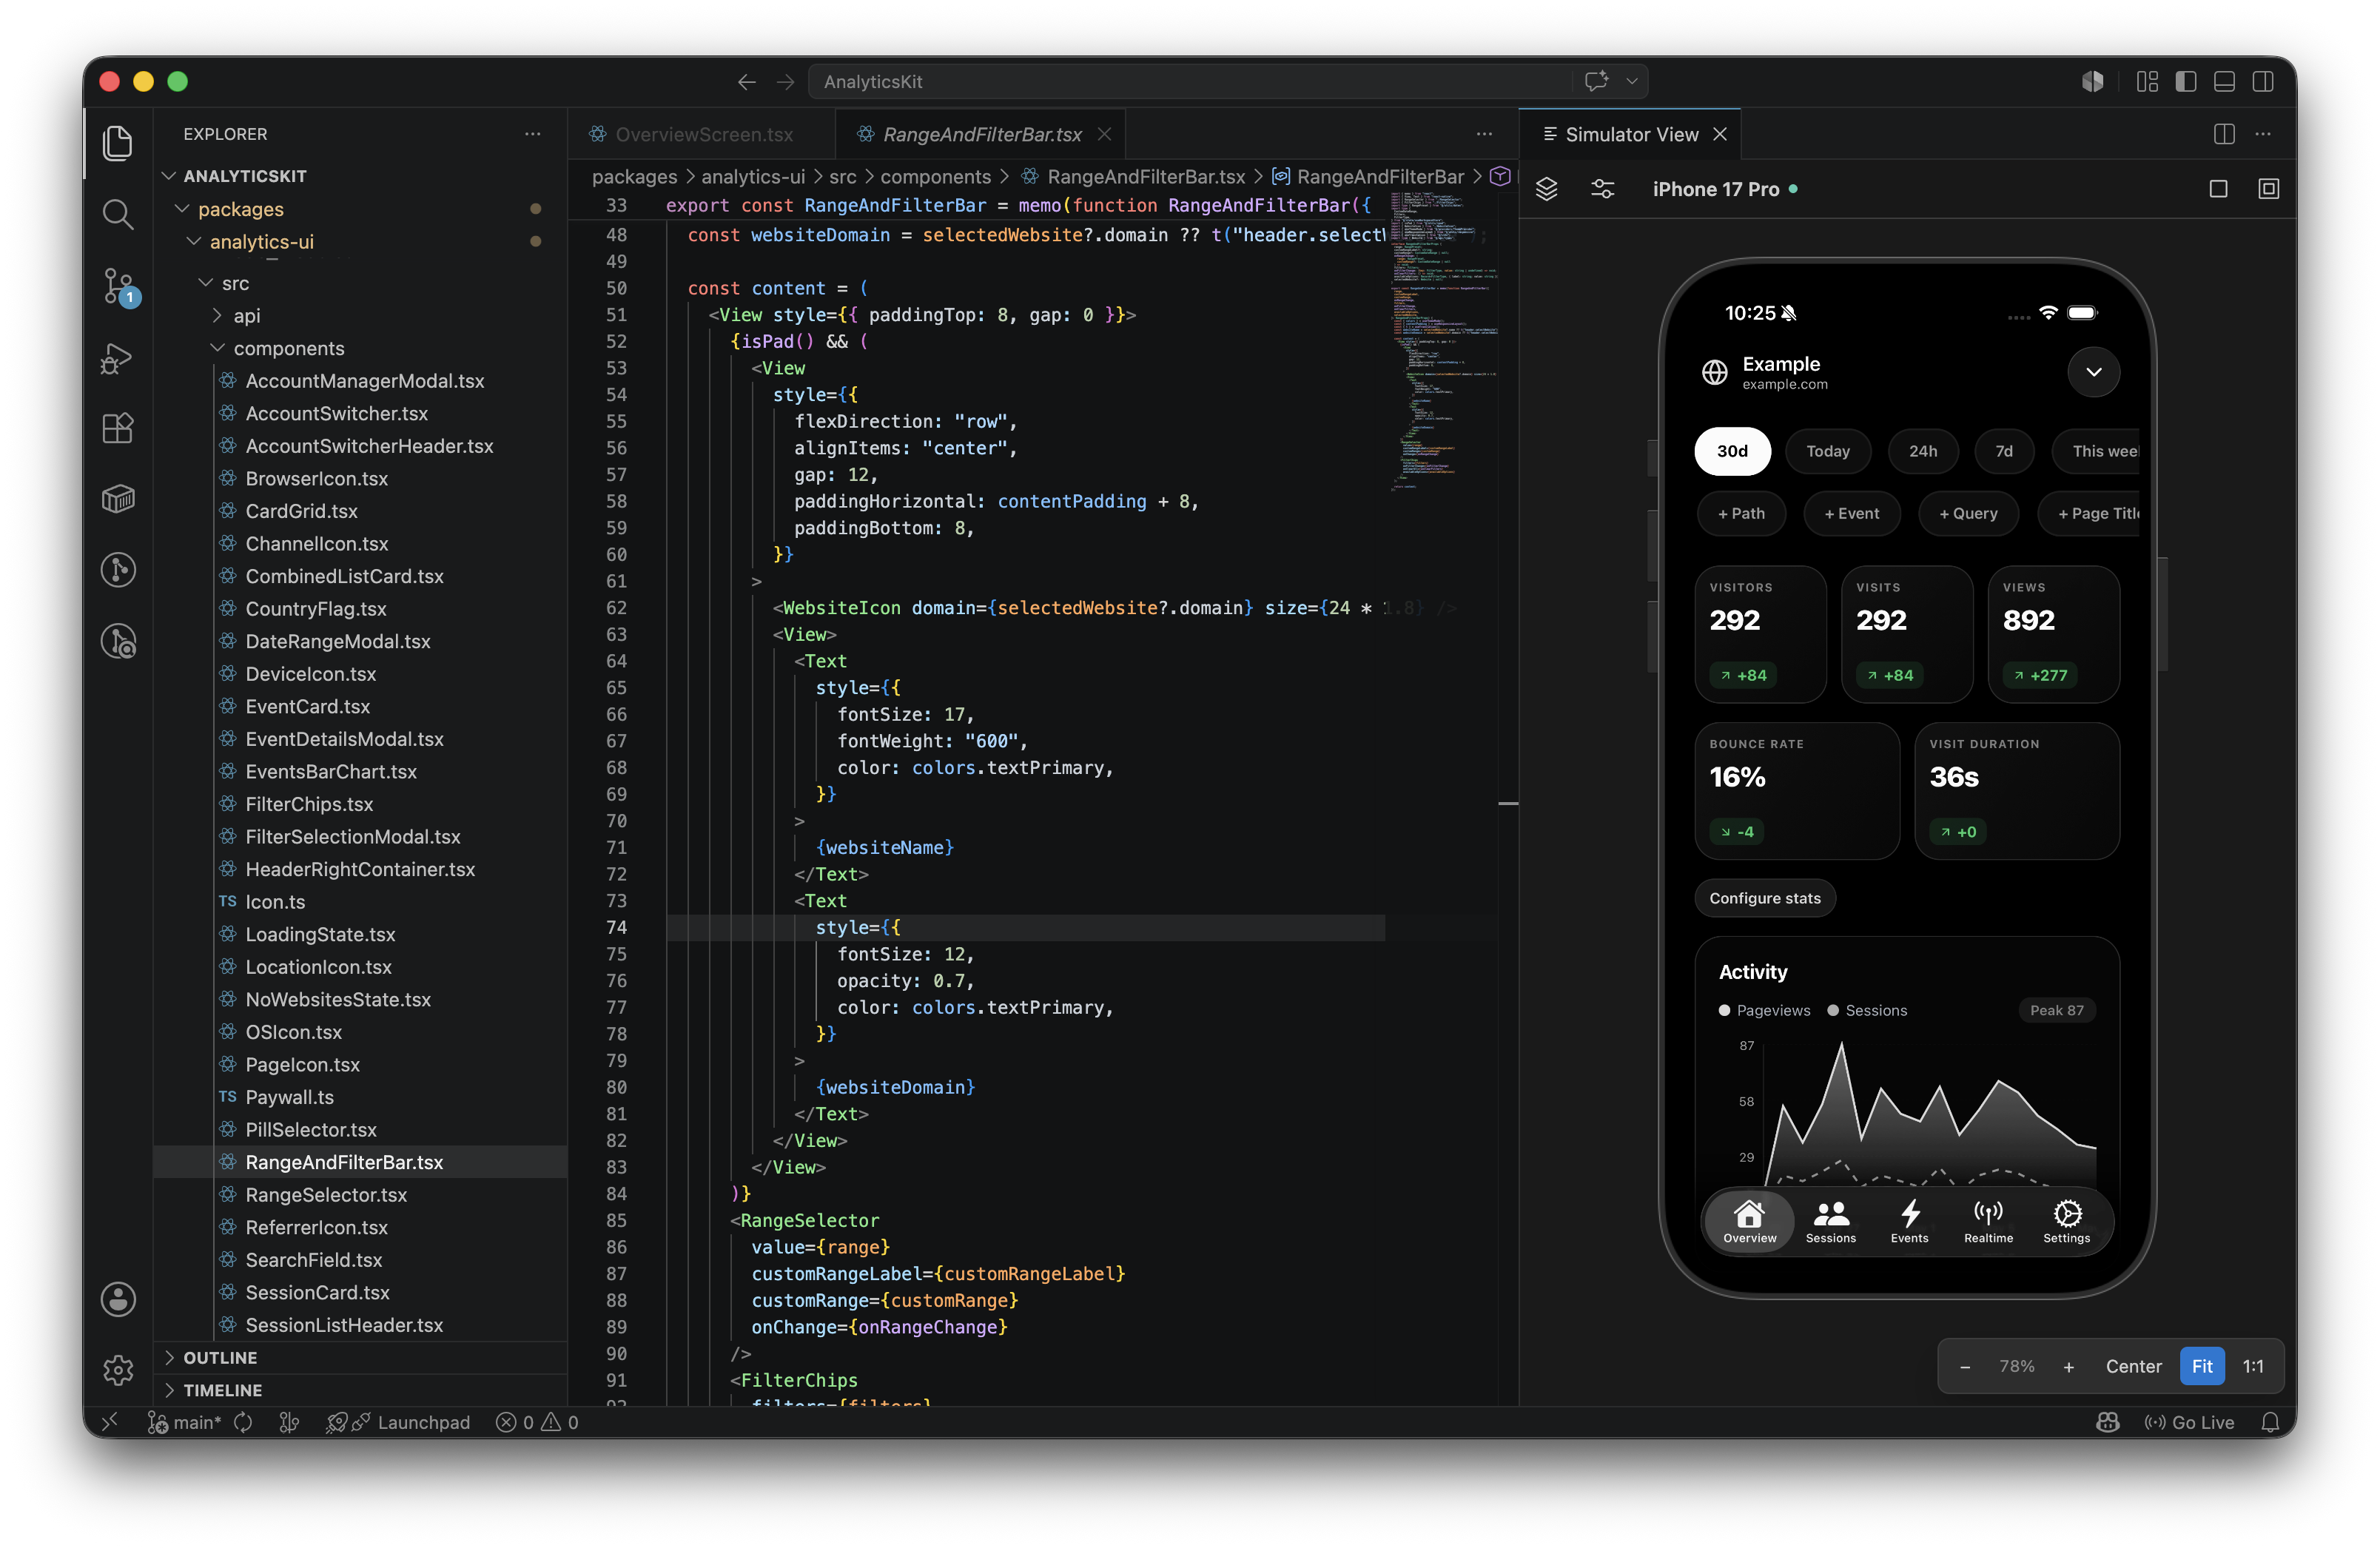This screenshot has height=1548, width=2380.
Task: Select the 24h range pill
Action: [1922, 451]
